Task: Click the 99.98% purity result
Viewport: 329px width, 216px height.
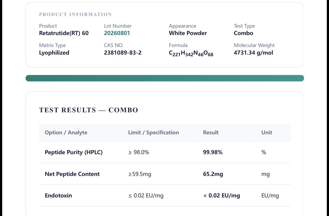Action: tap(213, 152)
